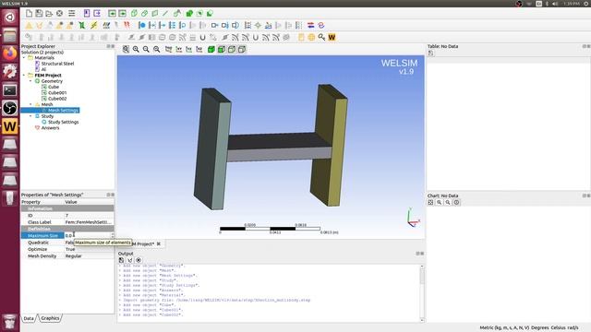Click the XY axis view icon
This screenshot has width=591, height=332.
click(179, 49)
